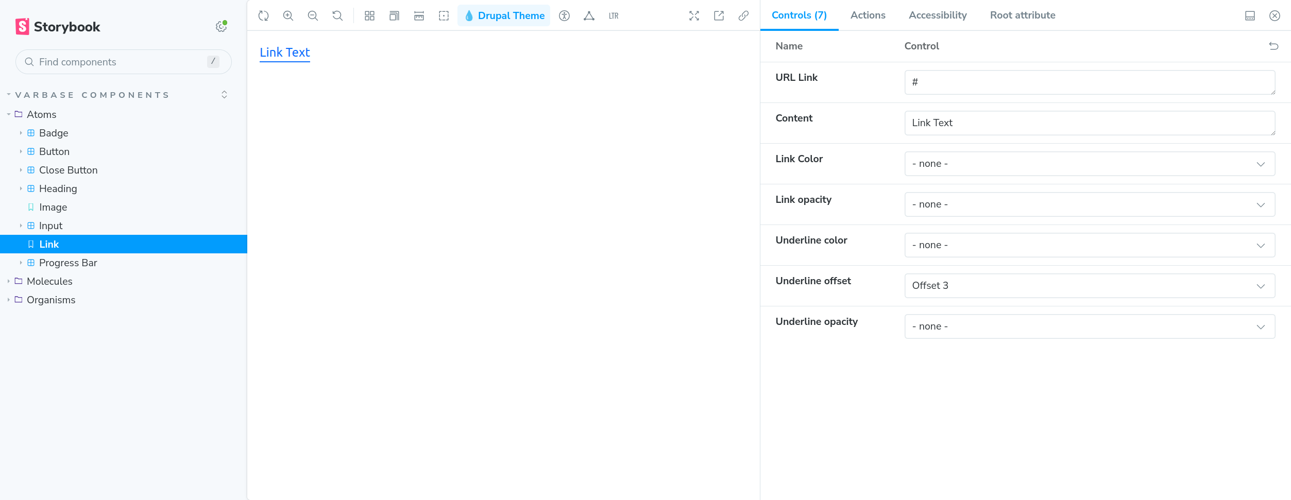Zoom out of the preview canvas
Viewport: 1291px width, 500px height.
[x=313, y=15]
